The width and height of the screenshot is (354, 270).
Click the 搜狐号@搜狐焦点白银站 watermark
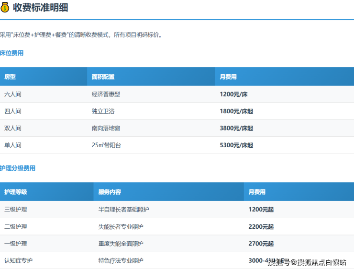point(307,262)
